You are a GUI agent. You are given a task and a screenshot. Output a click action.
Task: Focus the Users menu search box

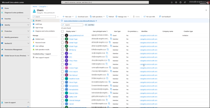44,17
